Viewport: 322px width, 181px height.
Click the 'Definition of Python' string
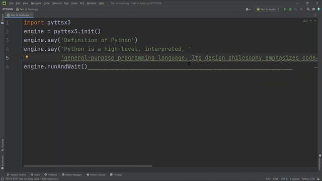tap(98, 40)
